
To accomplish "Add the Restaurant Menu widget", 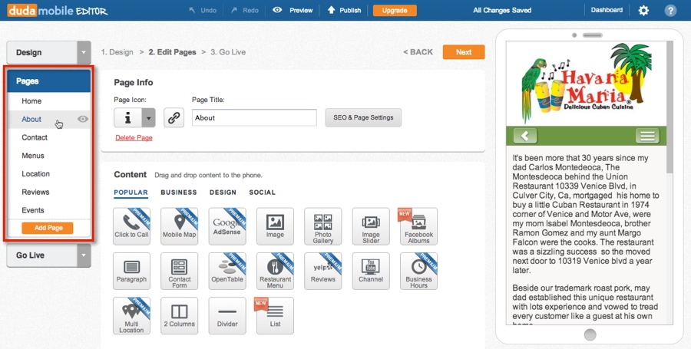I will pos(275,271).
